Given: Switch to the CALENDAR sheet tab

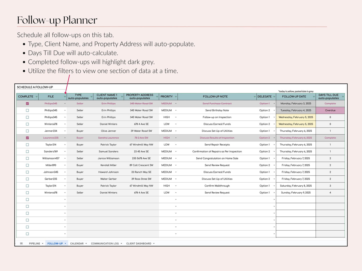Looking at the screenshot, I should [77, 243].
